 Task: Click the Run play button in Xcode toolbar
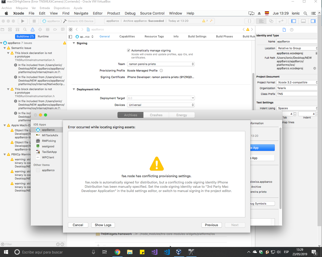pyautogui.click(x=23, y=21)
